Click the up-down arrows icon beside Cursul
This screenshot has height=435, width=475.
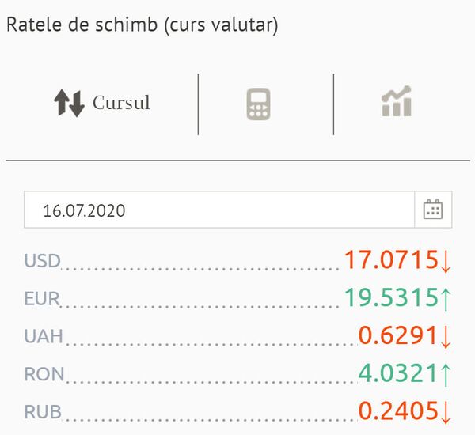(x=69, y=104)
